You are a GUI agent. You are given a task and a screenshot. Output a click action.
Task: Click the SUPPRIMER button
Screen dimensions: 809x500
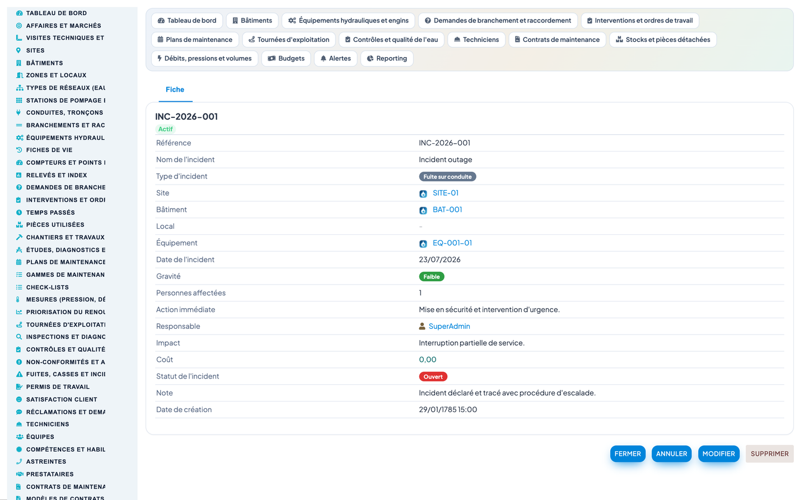tap(769, 454)
